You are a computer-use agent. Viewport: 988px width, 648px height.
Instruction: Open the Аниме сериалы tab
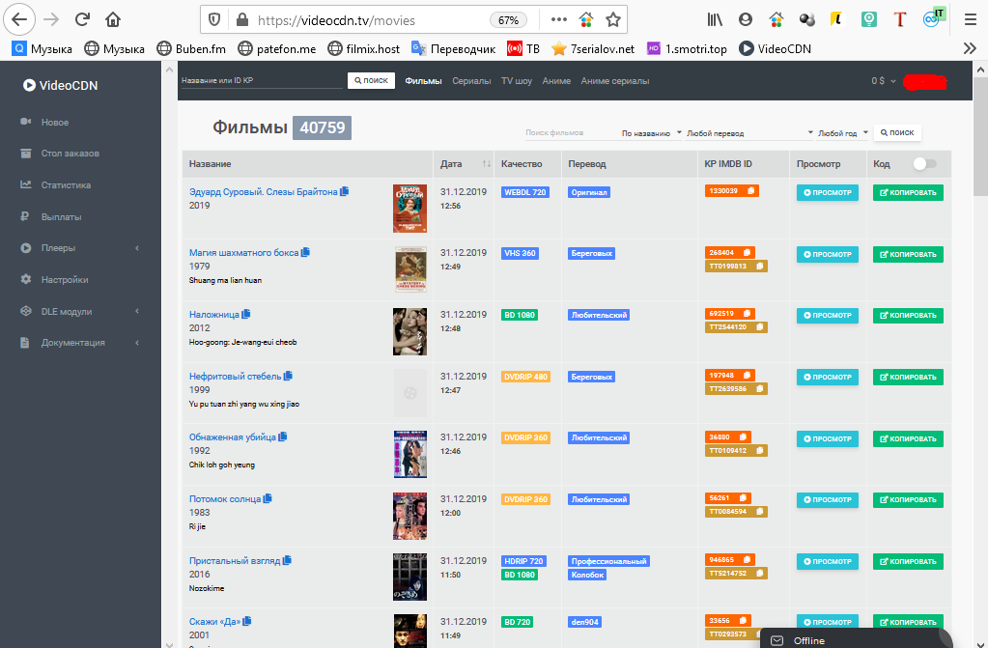[x=614, y=81]
